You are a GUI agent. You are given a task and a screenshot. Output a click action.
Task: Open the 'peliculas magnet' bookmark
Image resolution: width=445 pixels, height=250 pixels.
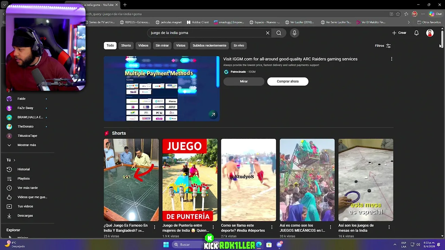coord(169,22)
